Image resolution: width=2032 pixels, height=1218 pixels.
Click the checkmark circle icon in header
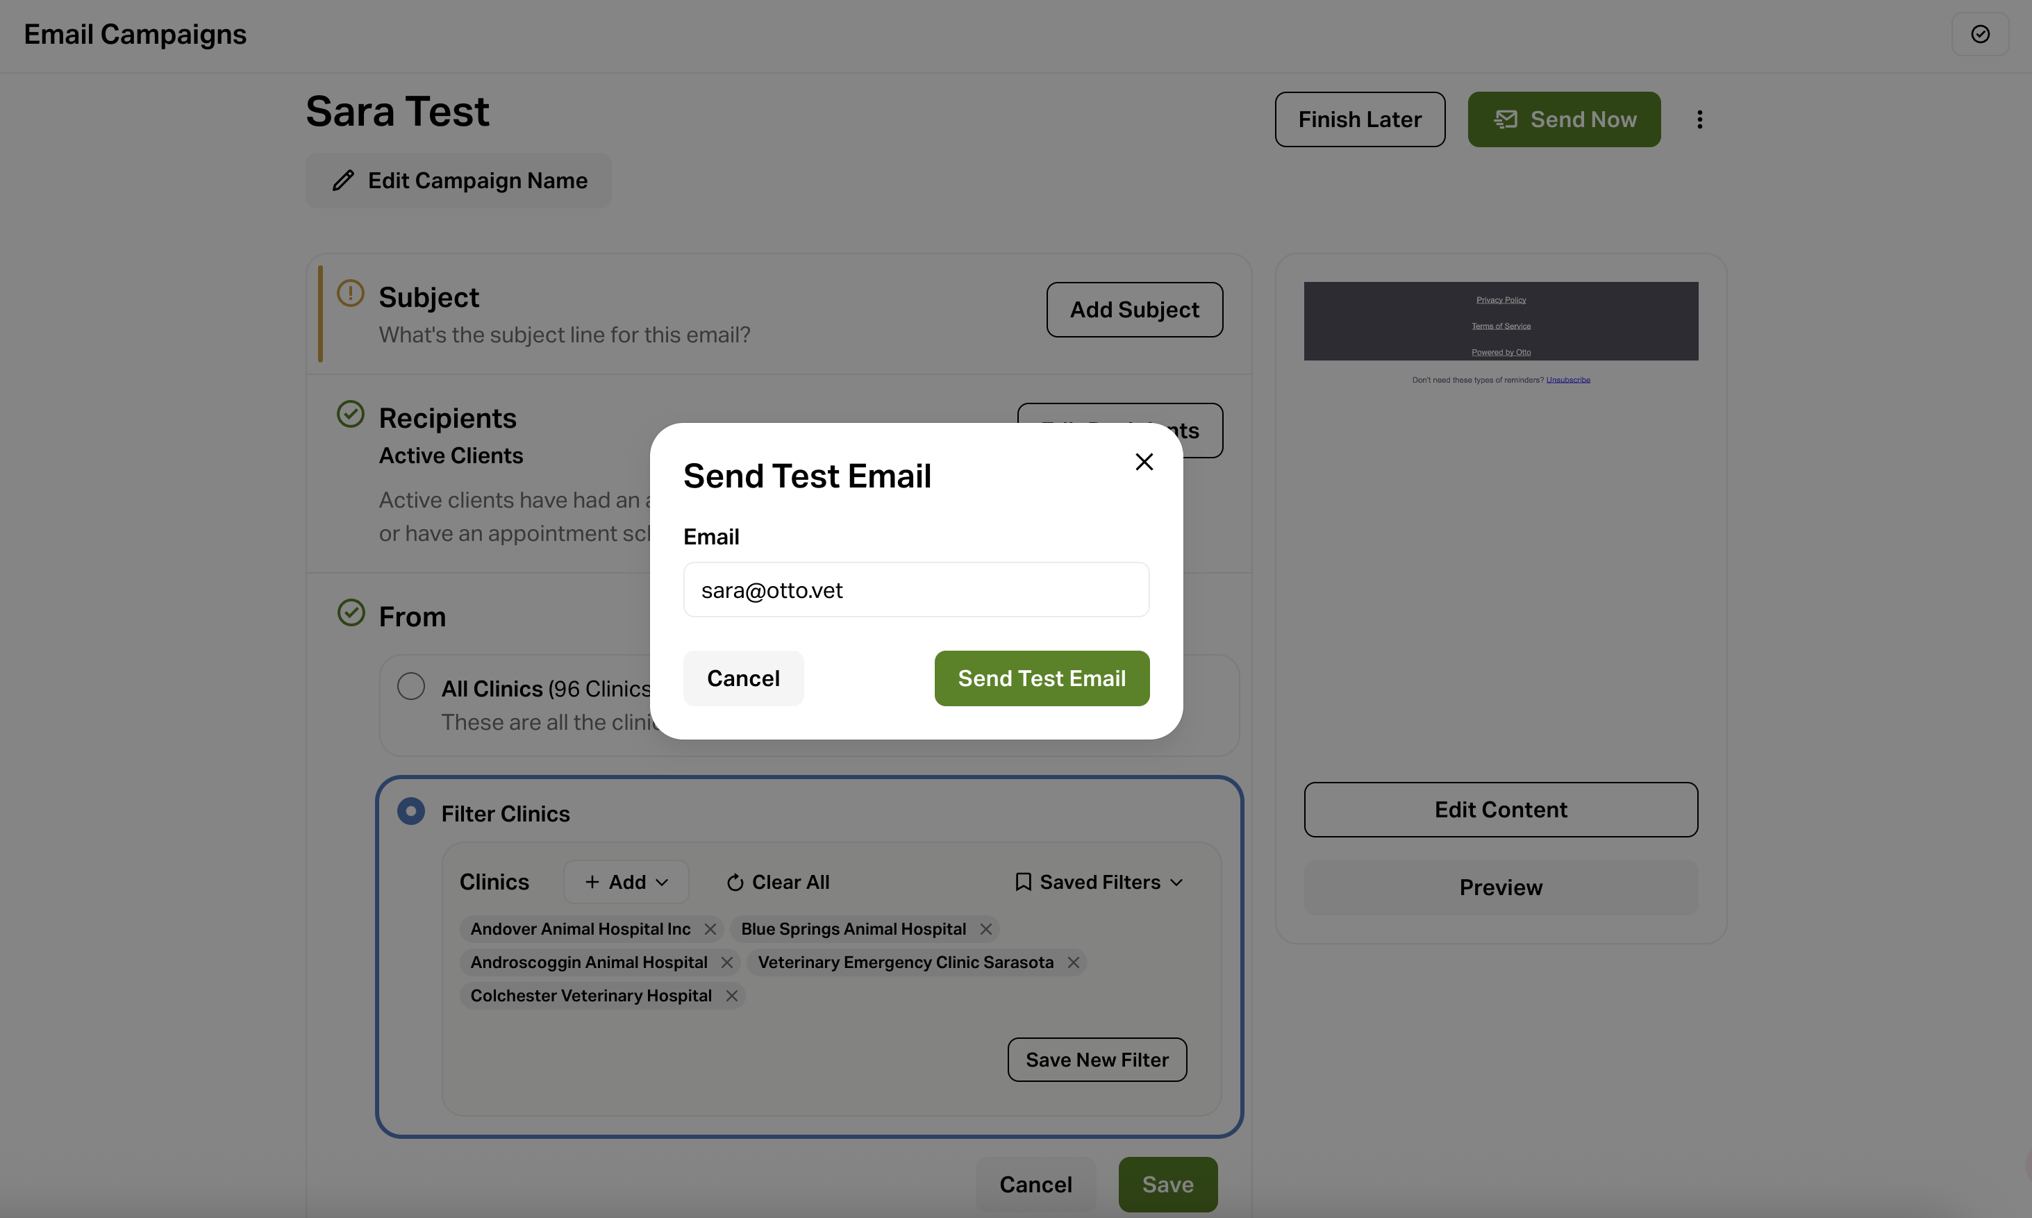(x=1979, y=35)
